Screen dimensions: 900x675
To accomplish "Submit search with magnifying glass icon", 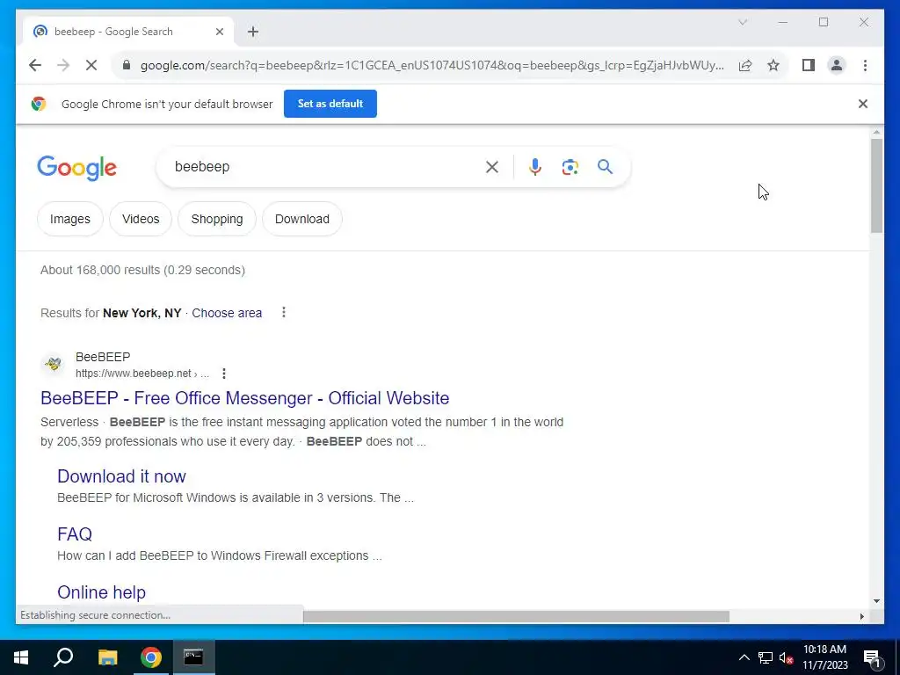I will [605, 167].
